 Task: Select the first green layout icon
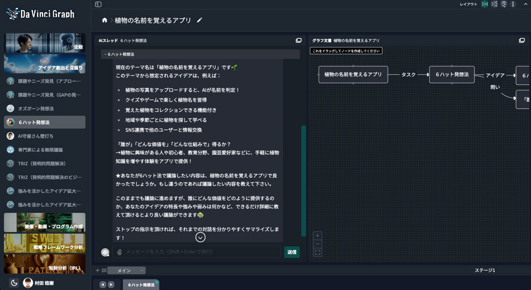tap(484, 4)
